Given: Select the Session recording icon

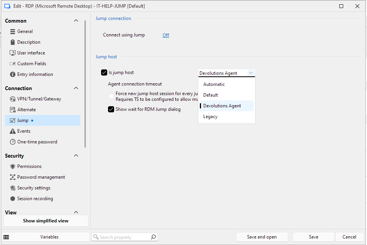Looking at the screenshot, I should 12,198.
